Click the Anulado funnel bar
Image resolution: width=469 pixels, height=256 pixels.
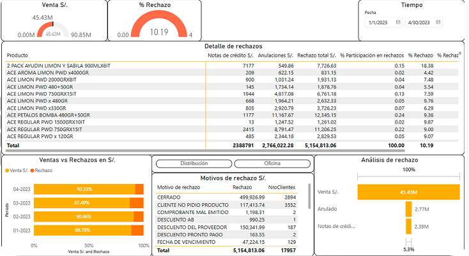408,210
